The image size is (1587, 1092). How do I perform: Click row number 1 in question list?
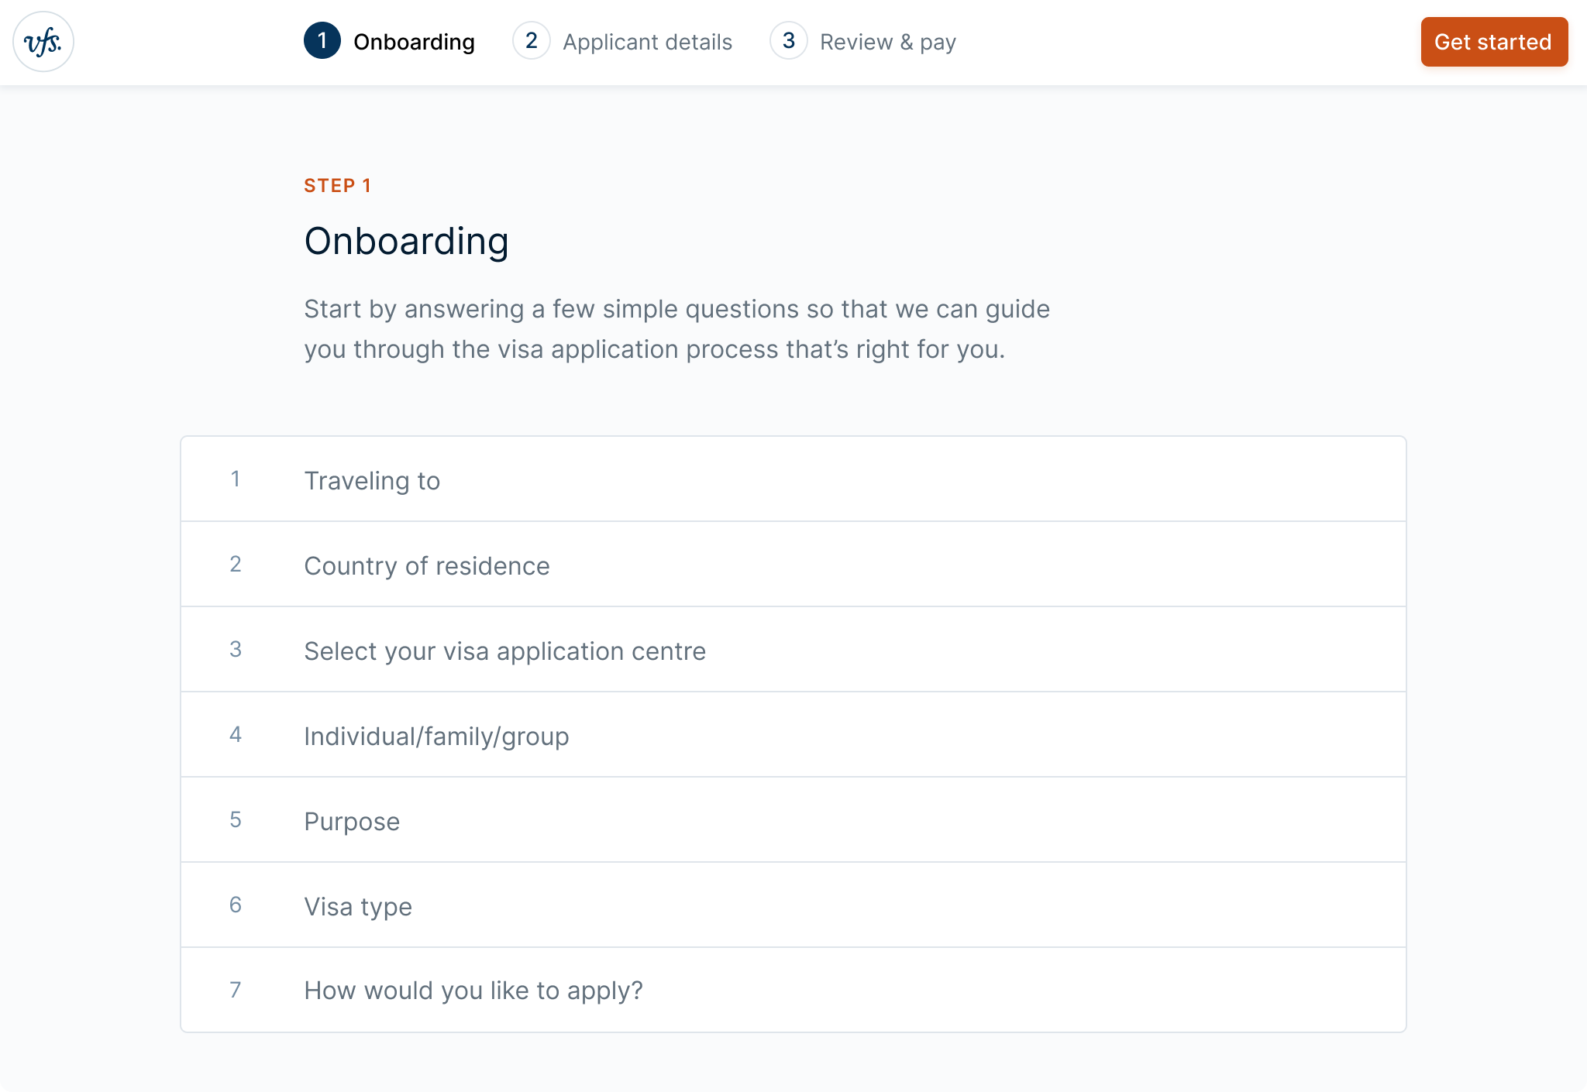click(235, 479)
